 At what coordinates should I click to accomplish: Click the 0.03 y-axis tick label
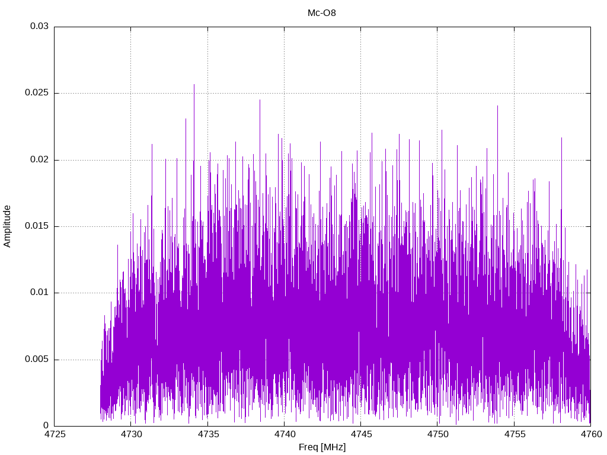coord(40,26)
